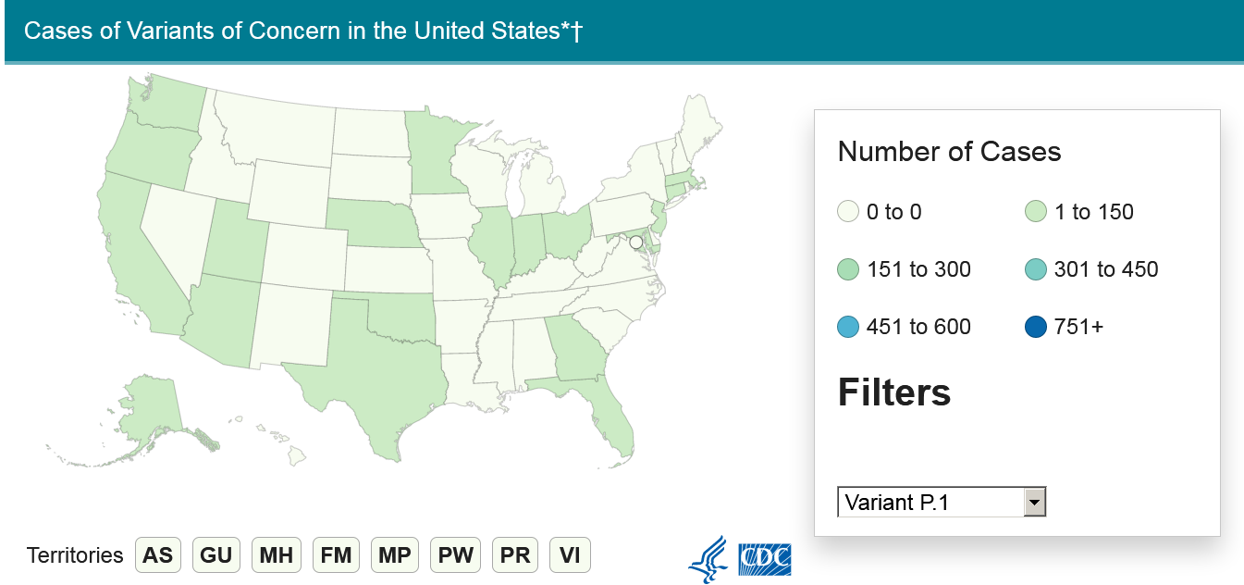Click the HHS eagle logo icon
Viewport: 1244px width, 585px height.
(x=708, y=559)
